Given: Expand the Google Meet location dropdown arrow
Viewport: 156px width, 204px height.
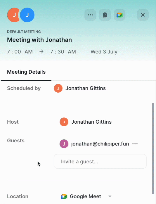Looking at the screenshot, I should [110, 196].
